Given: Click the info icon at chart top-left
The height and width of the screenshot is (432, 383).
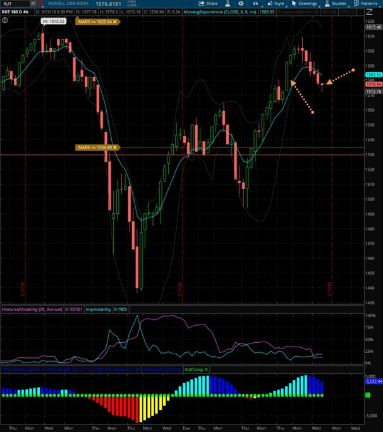Looking at the screenshot, I should 4,20.
